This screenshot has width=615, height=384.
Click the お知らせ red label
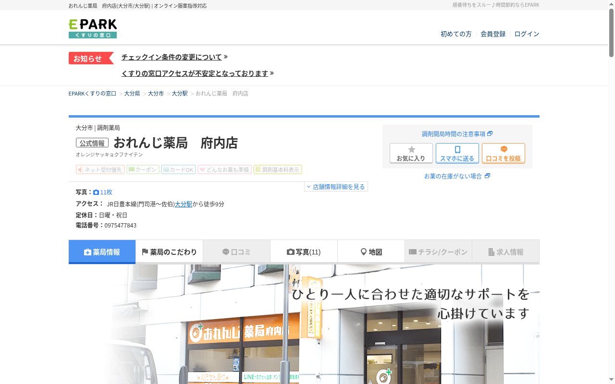pos(91,58)
